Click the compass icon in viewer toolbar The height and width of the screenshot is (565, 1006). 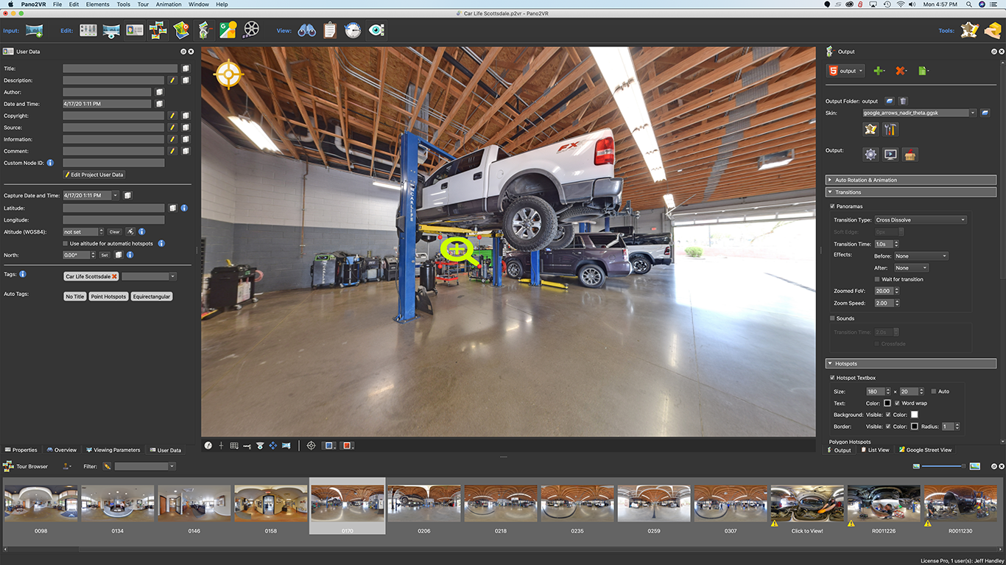click(208, 446)
